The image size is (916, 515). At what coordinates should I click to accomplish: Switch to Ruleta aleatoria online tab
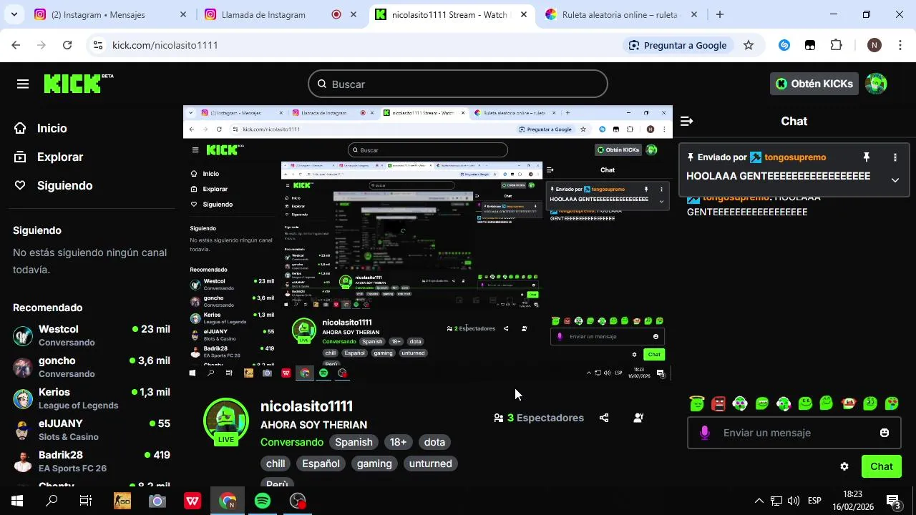pyautogui.click(x=620, y=14)
